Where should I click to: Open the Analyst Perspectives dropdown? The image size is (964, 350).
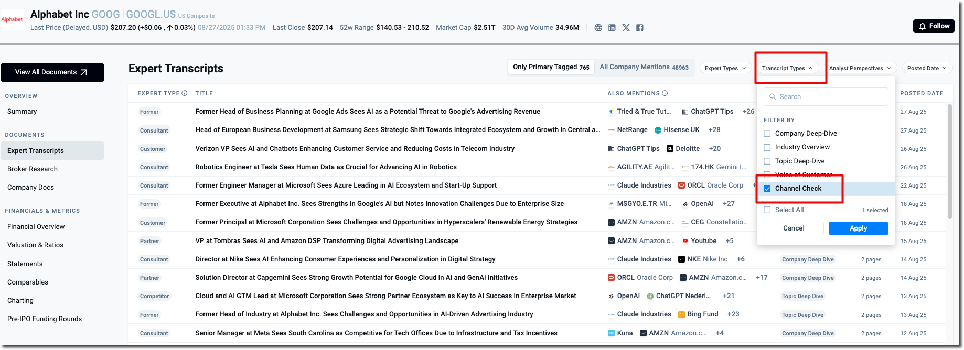click(860, 68)
